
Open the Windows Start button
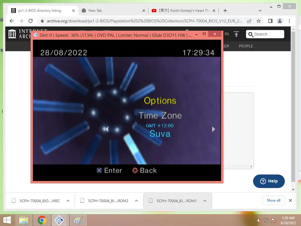[7, 220]
